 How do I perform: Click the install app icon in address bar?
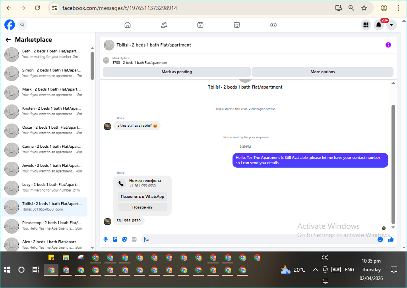coord(339,8)
